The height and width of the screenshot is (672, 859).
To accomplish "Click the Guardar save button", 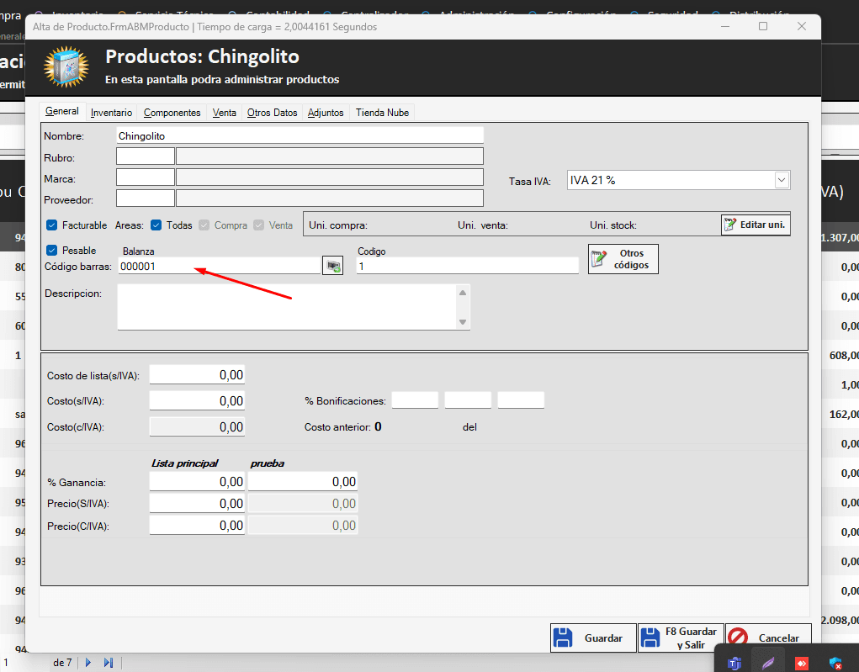I will click(592, 638).
